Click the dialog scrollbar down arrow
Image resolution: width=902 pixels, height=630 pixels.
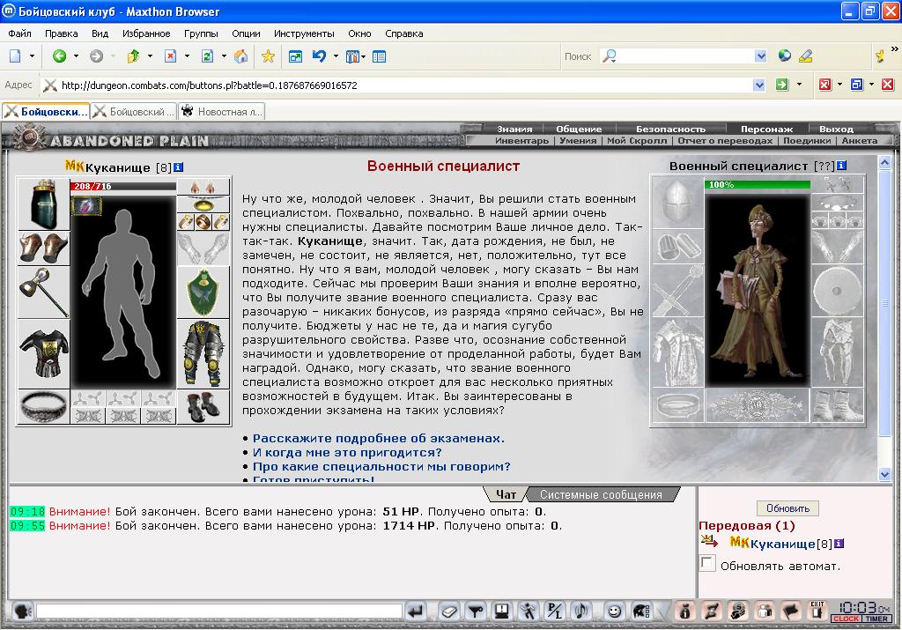point(884,475)
